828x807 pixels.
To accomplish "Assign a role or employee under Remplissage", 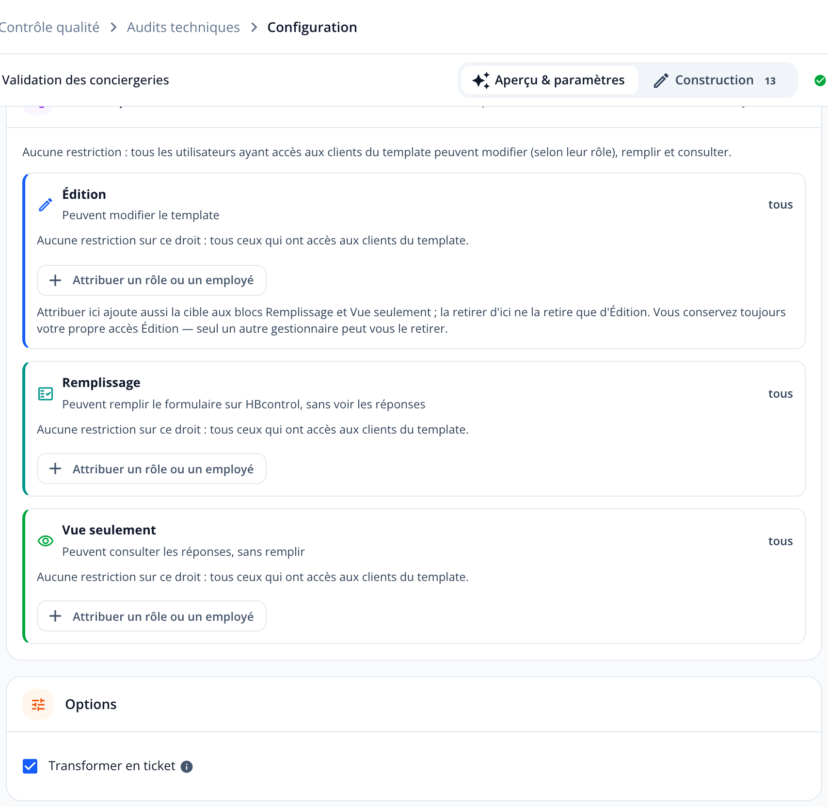I will click(152, 468).
